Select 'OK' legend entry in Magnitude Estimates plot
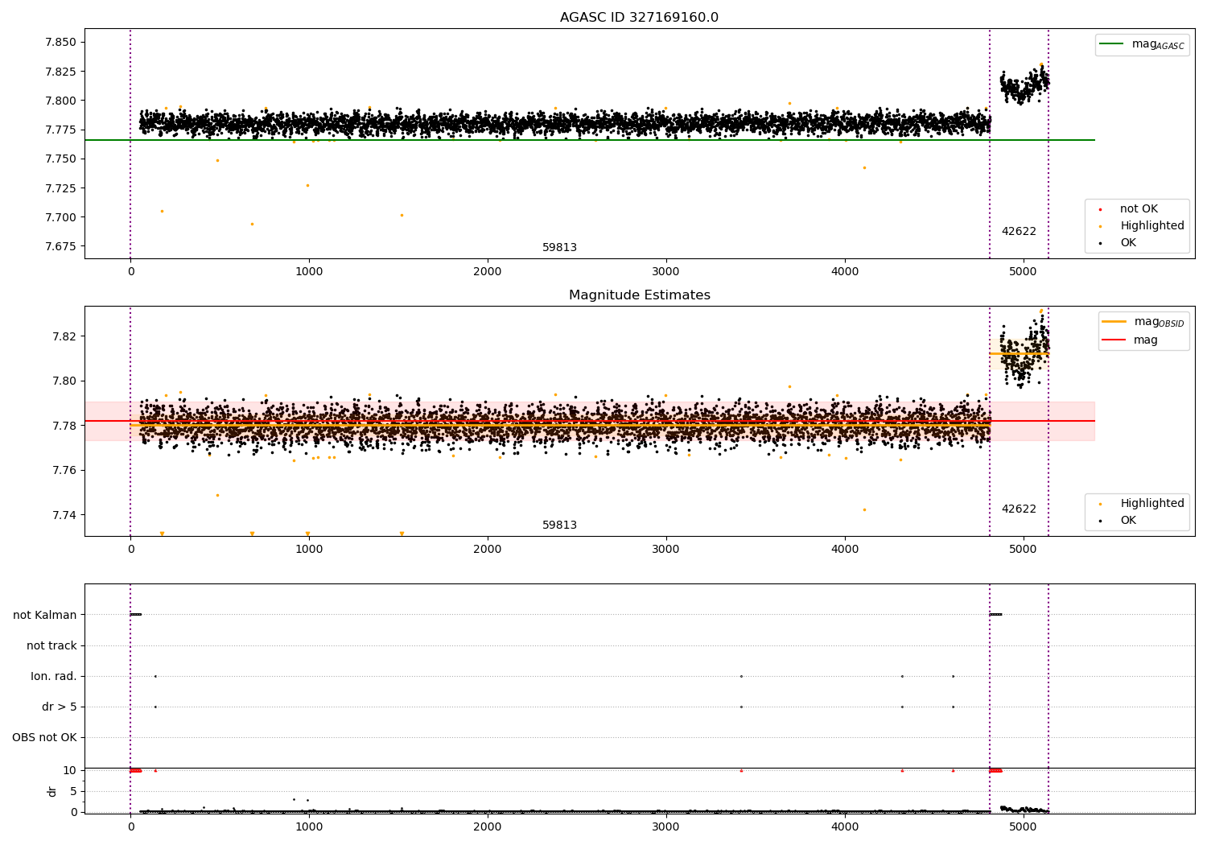The height and width of the screenshot is (845, 1207). tap(1118, 521)
